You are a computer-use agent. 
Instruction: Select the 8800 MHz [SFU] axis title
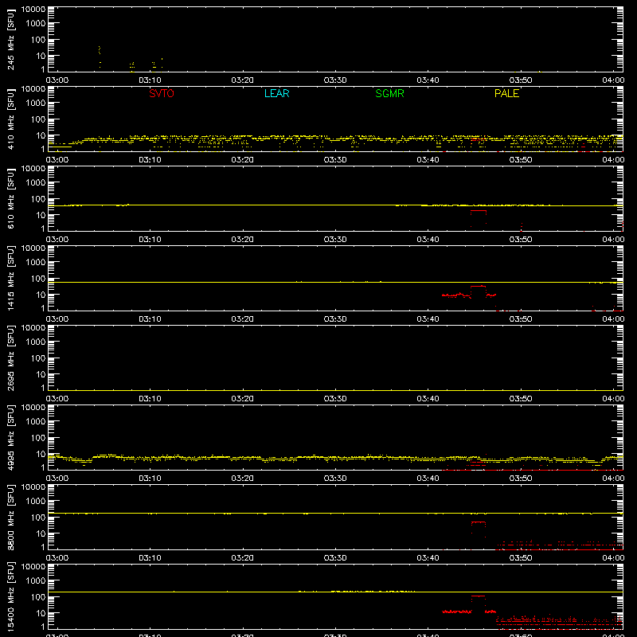[10, 517]
